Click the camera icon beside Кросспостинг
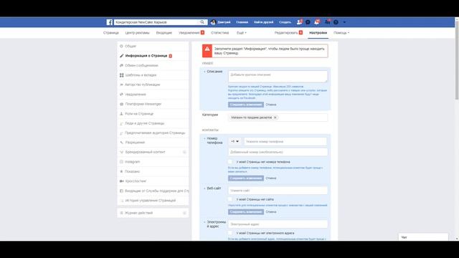 coord(121,181)
